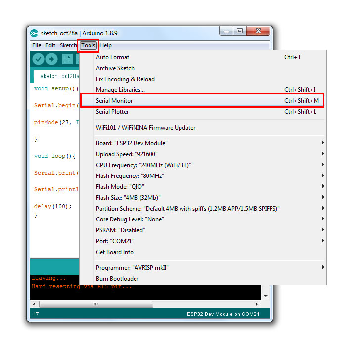This screenshot has height=349, width=361.
Task: Expand Flash Frequency 80MHz submenu
Action: [x=203, y=176]
